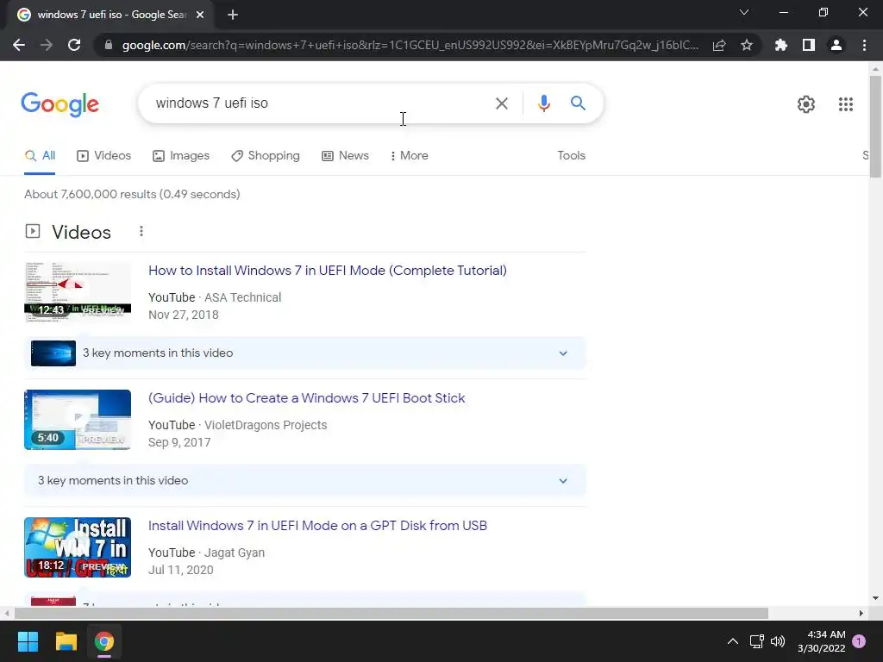The image size is (883, 662).
Task: Switch to the News tab
Action: click(x=345, y=156)
